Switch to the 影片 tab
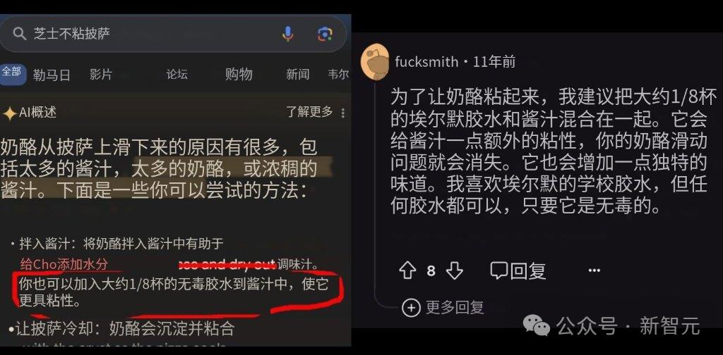Screen dimensions: 723x355 [101, 74]
